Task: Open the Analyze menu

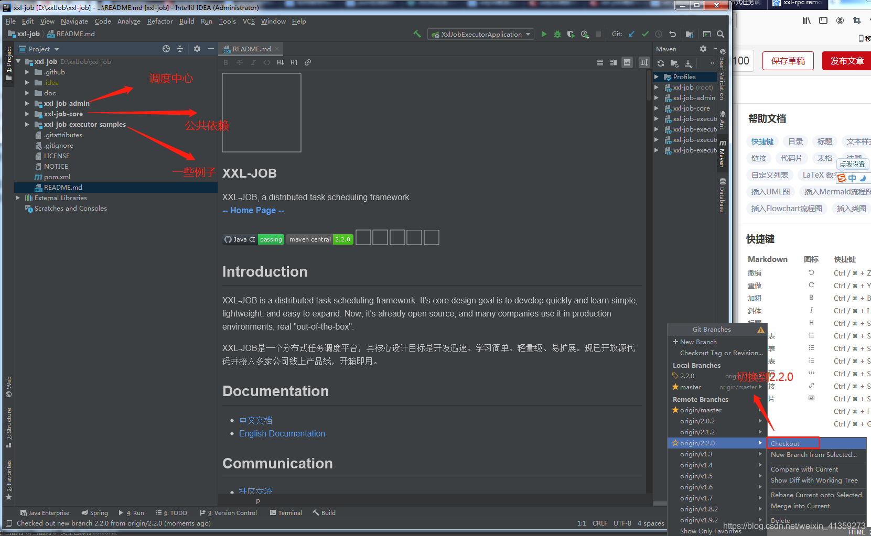Action: tap(128, 21)
